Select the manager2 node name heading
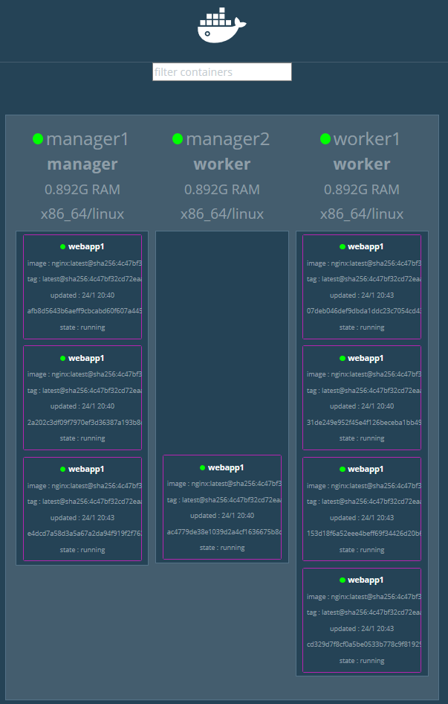Screen dimensions: 448x704 (227, 139)
